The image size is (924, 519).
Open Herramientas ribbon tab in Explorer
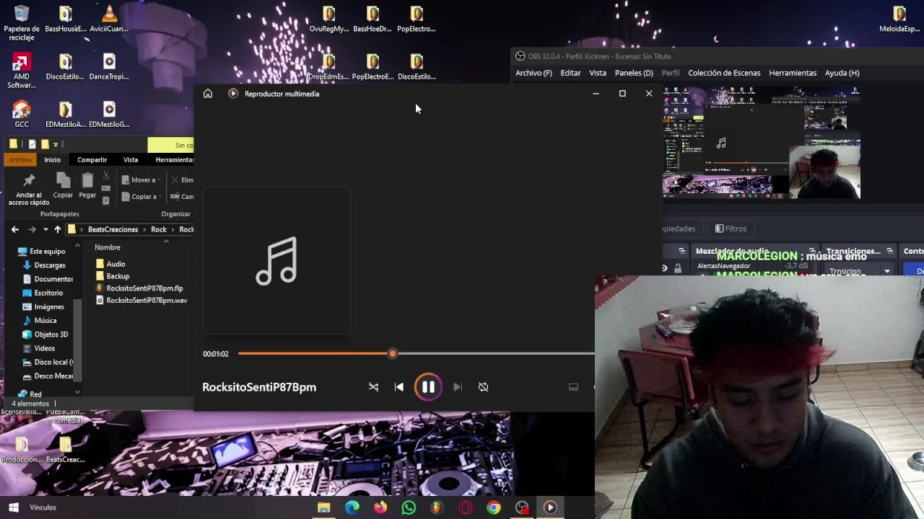(x=174, y=159)
